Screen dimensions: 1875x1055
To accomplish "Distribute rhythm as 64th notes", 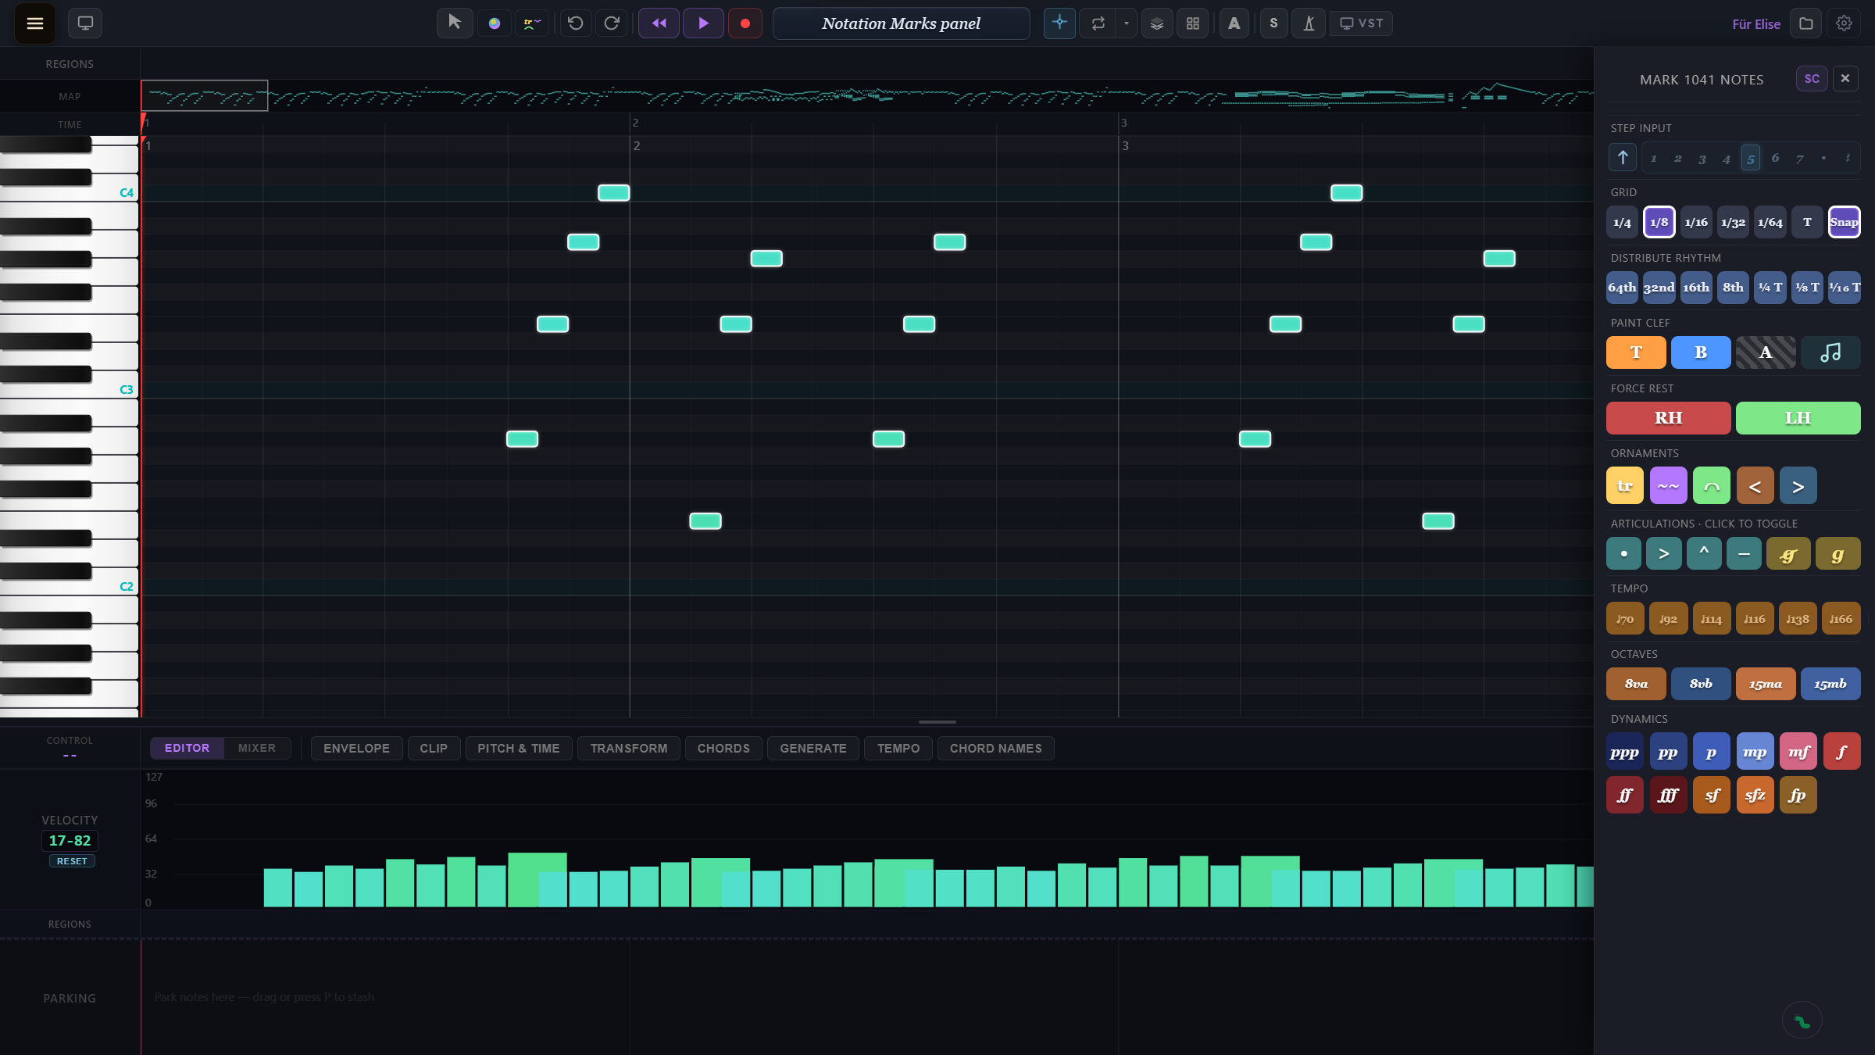I will [1622, 288].
